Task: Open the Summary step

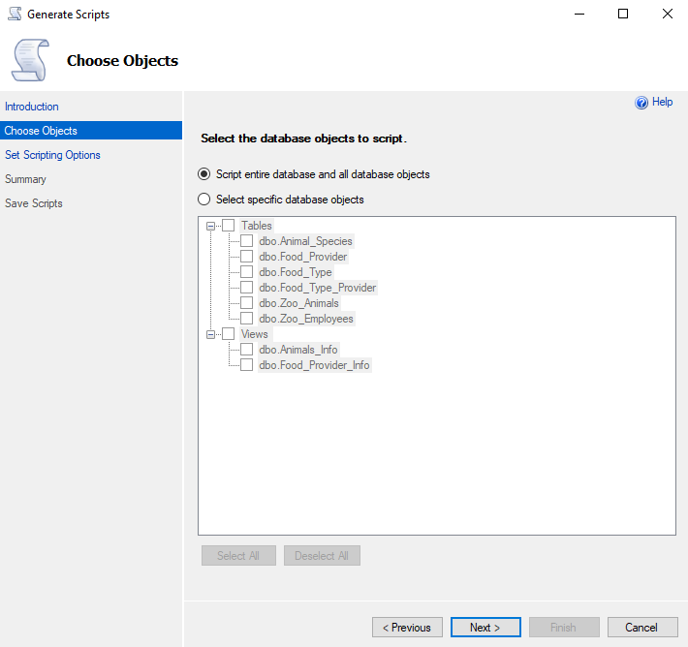Action: click(25, 179)
